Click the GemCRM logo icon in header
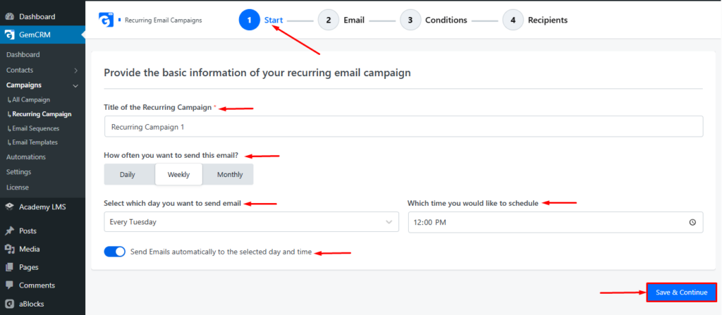 pyautogui.click(x=106, y=19)
